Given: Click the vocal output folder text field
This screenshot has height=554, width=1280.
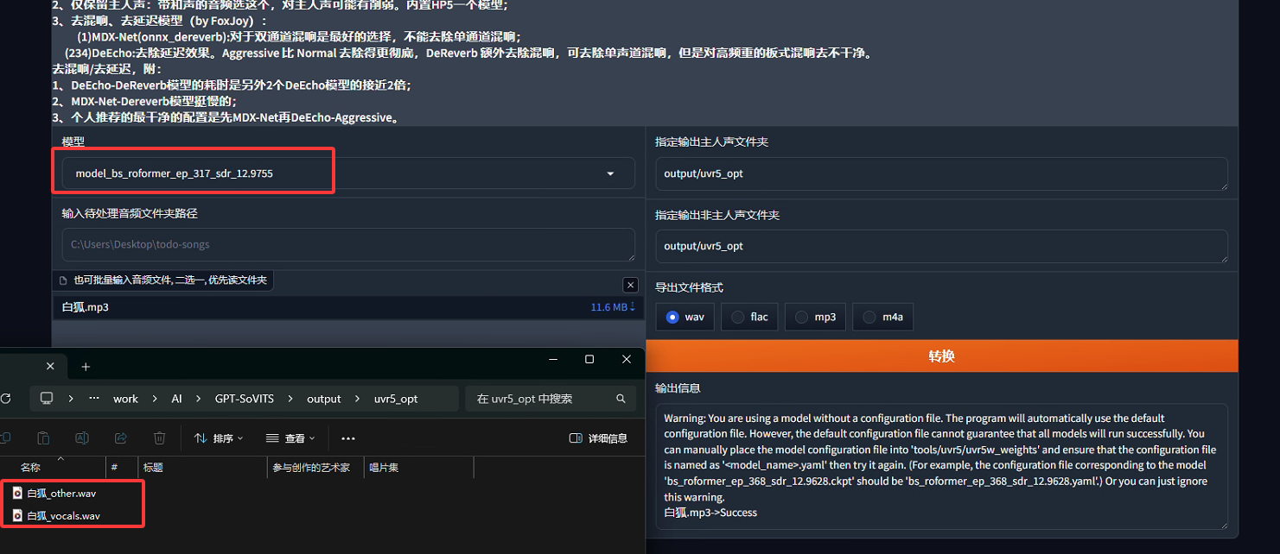Looking at the screenshot, I should click(941, 173).
